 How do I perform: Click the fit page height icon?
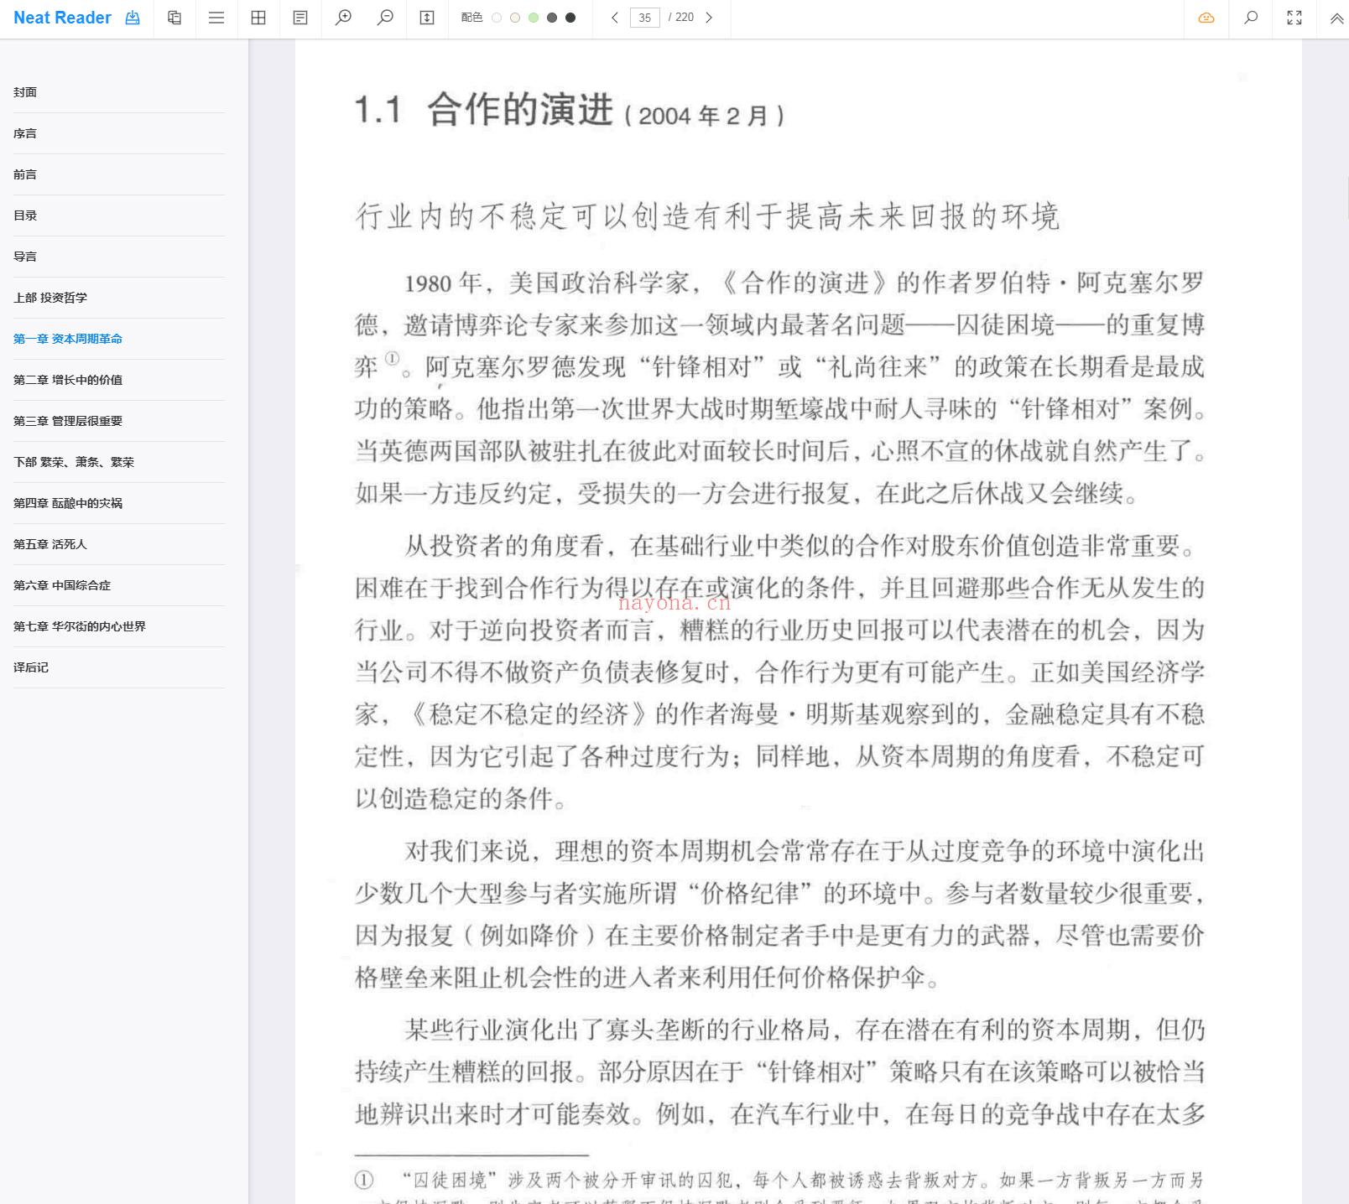(427, 18)
